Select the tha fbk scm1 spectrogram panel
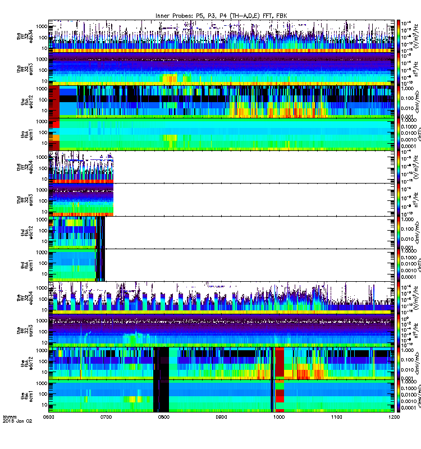421x449 pixels. (221, 134)
